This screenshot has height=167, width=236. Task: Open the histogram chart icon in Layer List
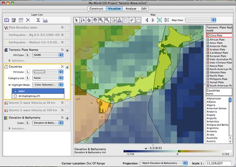point(45,20)
